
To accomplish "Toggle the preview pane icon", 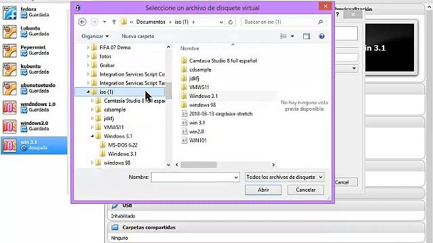I will pyautogui.click(x=306, y=36).
